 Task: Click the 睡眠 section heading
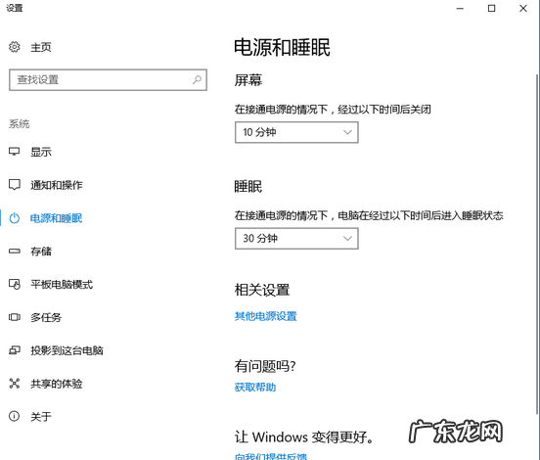[x=247, y=186]
